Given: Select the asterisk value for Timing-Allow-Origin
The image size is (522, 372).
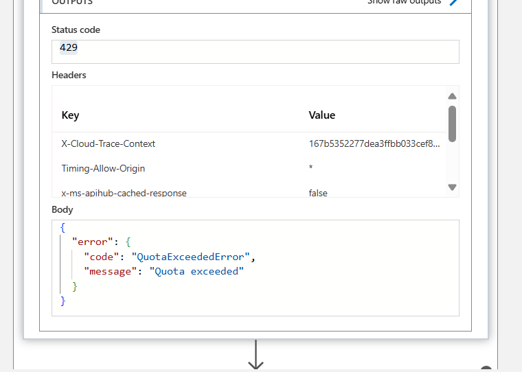Looking at the screenshot, I should (x=310, y=167).
